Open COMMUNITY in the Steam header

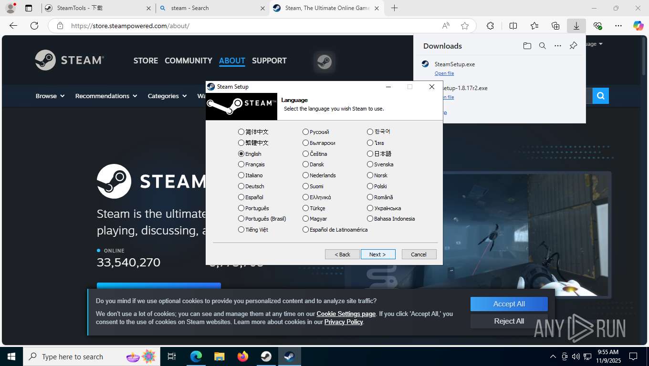point(188,61)
